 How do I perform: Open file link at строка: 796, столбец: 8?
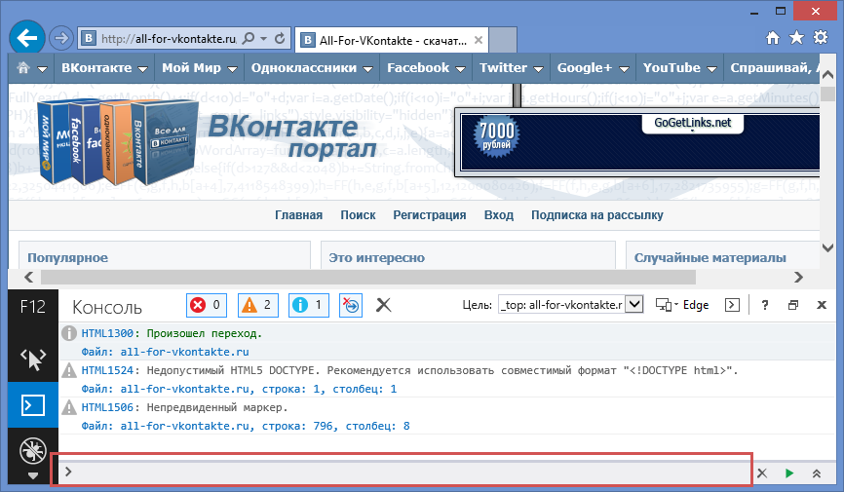[246, 426]
